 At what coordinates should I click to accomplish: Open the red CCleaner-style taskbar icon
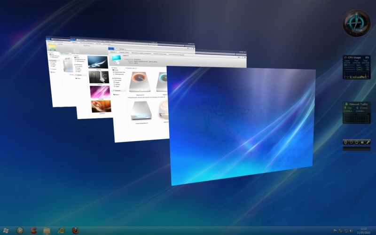[34, 230]
